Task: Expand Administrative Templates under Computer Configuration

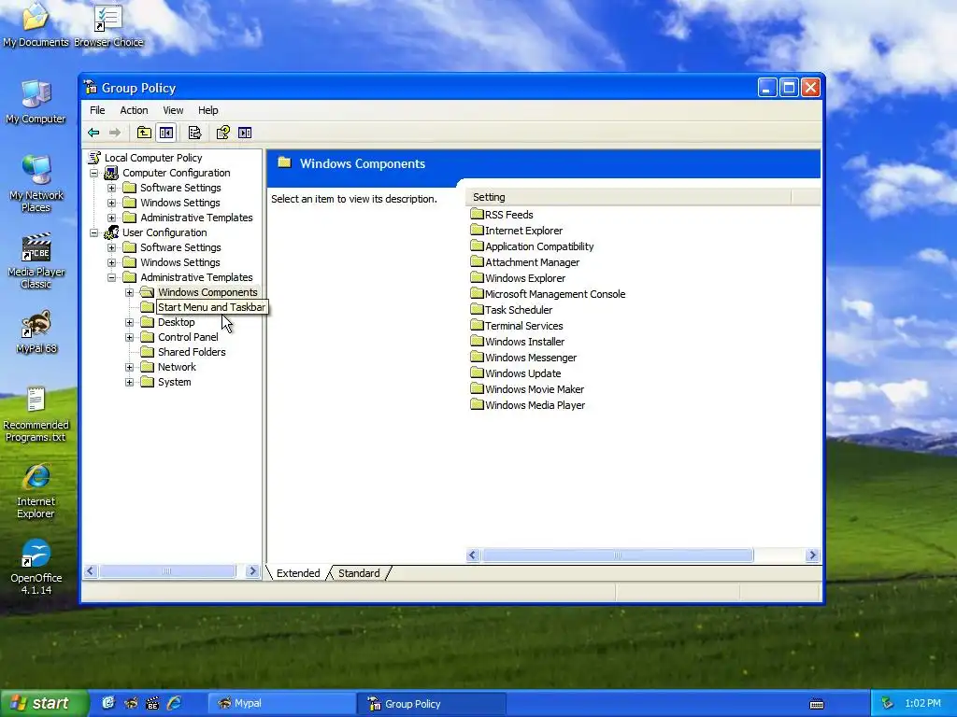Action: (x=112, y=218)
